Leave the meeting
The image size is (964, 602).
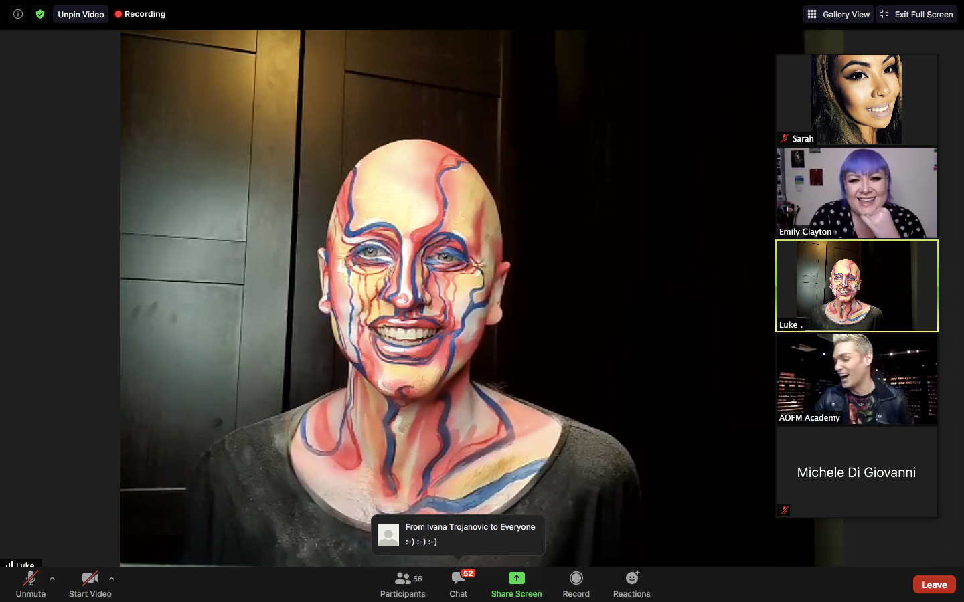pos(934,584)
